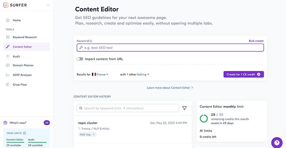Click the credits progress ring
Screen dimensions: 286x148
click(204, 118)
